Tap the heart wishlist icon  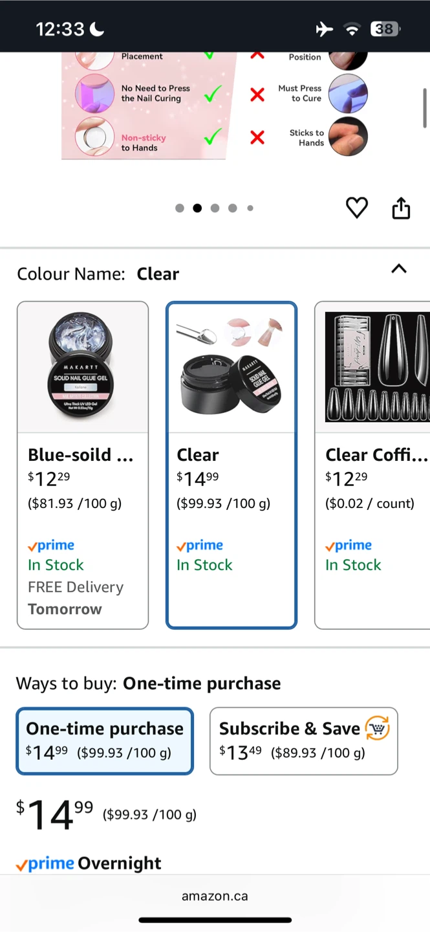(x=356, y=208)
